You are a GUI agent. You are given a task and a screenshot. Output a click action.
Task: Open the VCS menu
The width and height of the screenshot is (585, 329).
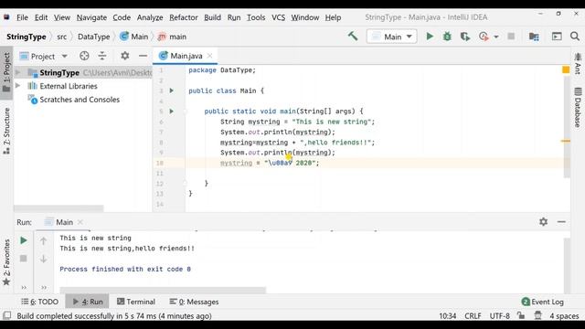[278, 17]
